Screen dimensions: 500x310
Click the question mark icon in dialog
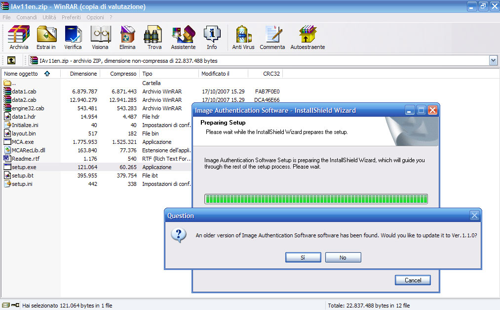(x=179, y=236)
